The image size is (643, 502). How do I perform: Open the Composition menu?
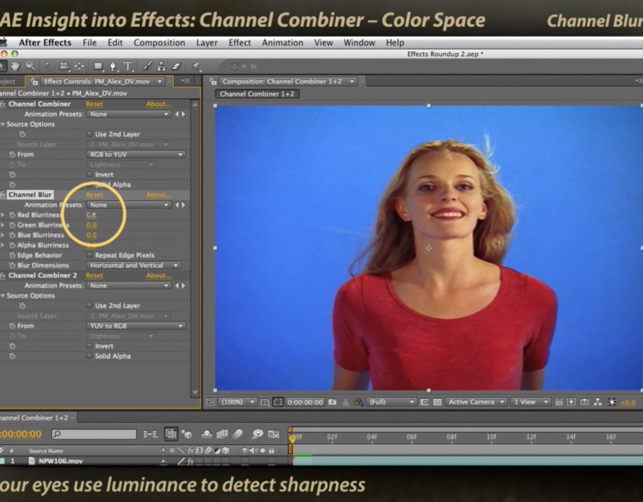click(x=159, y=43)
